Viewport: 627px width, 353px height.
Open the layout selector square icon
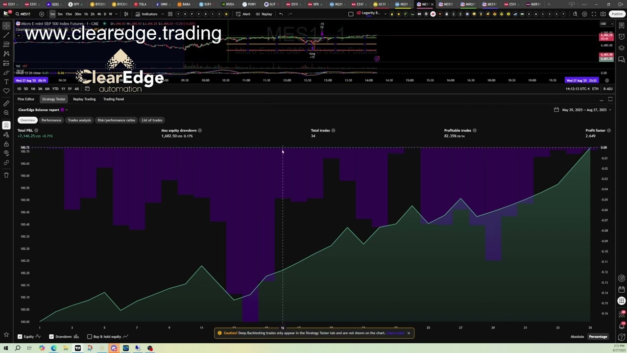[351, 14]
